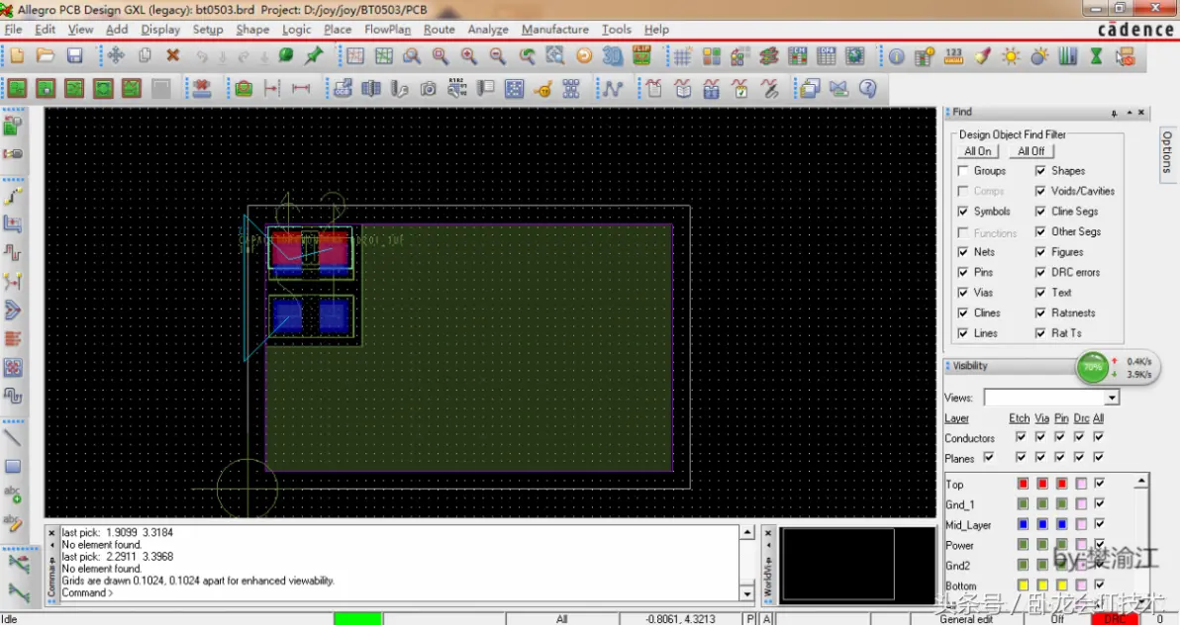1180x625 pixels.
Task: Toggle the DRC errors checkbox
Action: [1040, 272]
